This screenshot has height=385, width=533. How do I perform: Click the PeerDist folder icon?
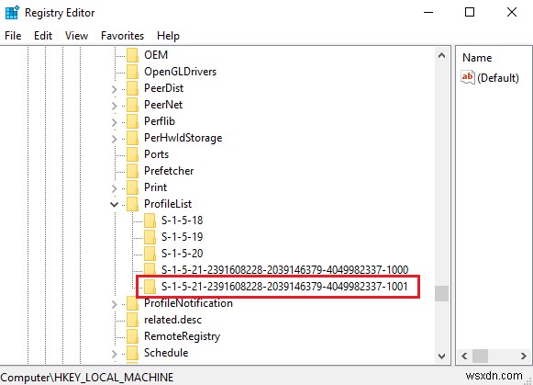[132, 88]
